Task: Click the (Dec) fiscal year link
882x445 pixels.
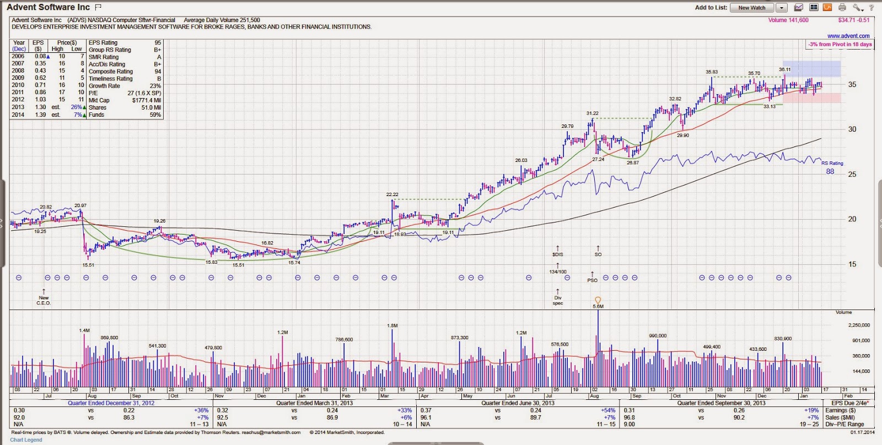Action: 19,49
